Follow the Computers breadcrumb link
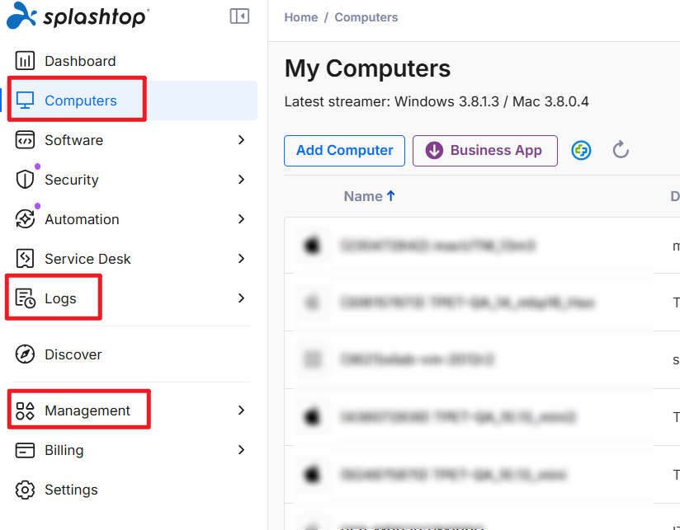The image size is (680, 530). point(366,17)
